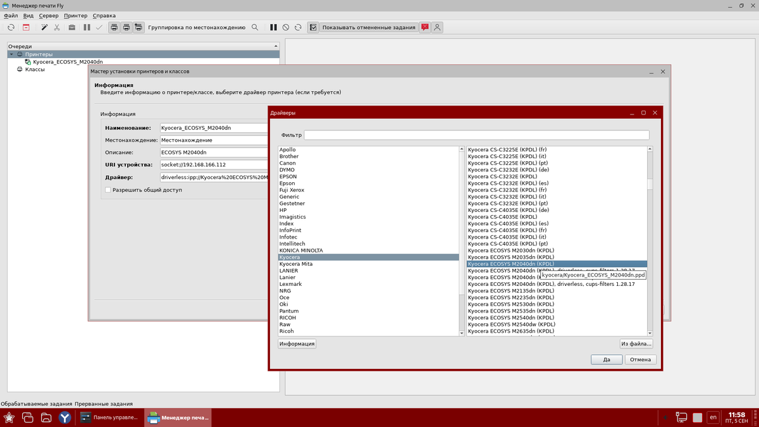Open the Вид menu
Screen dimensions: 759x427
coord(28,15)
